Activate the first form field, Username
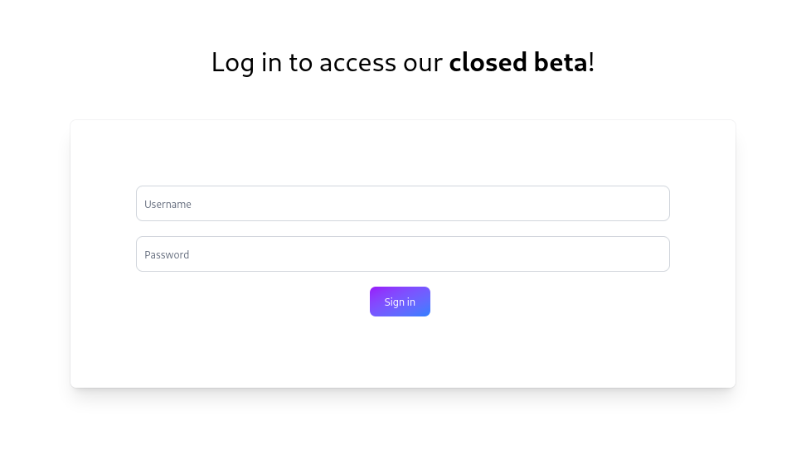The width and height of the screenshot is (806, 454). click(402, 204)
